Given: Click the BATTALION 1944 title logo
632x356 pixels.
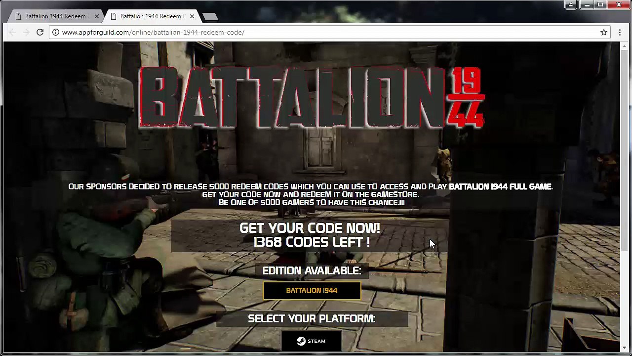Looking at the screenshot, I should [312, 97].
